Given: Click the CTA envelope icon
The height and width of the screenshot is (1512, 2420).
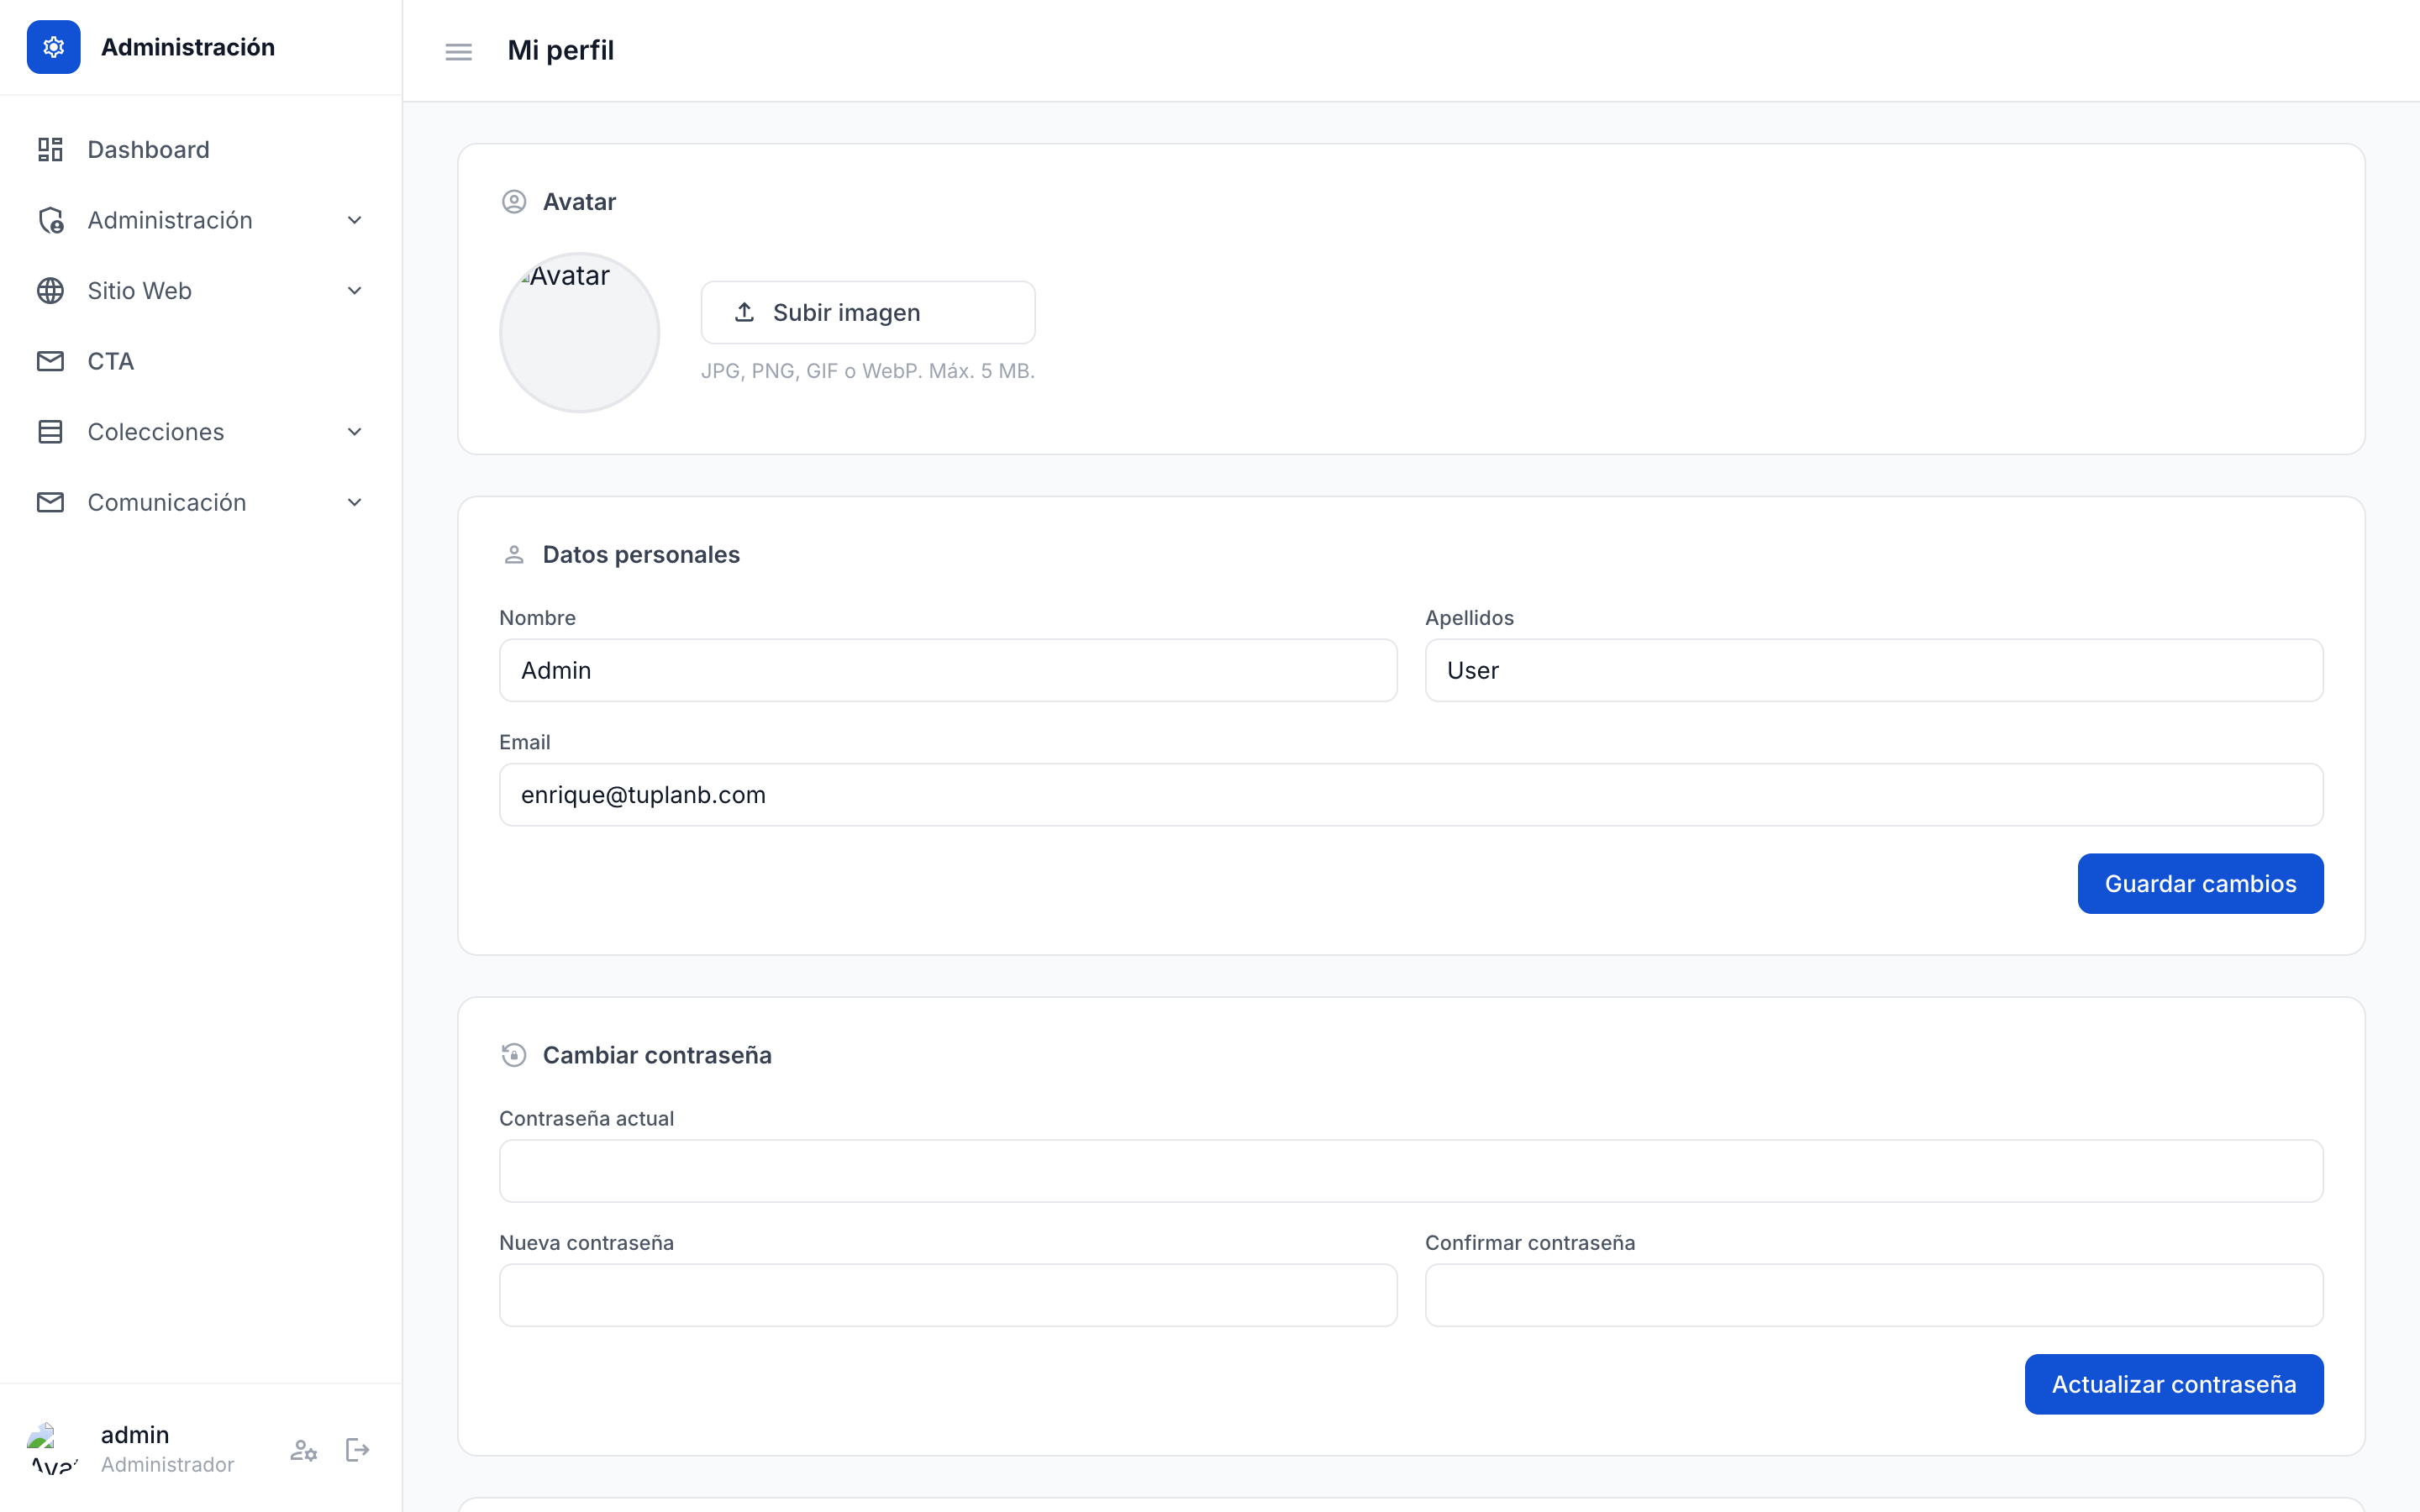Looking at the screenshot, I should pyautogui.click(x=50, y=361).
